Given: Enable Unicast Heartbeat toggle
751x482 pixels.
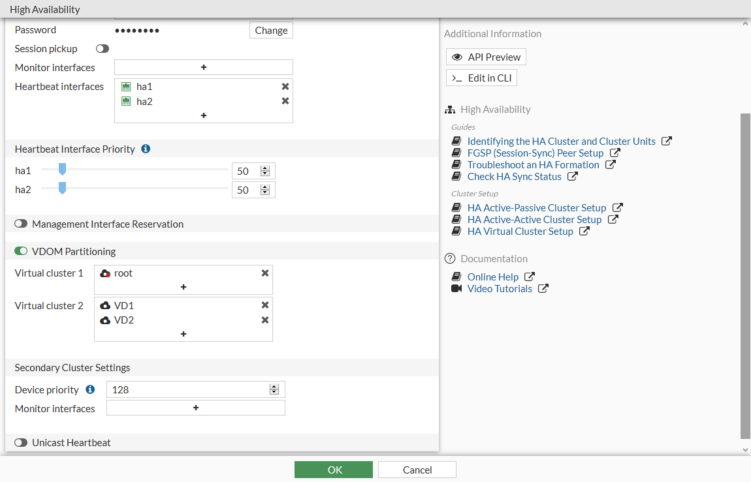Looking at the screenshot, I should pos(21,442).
